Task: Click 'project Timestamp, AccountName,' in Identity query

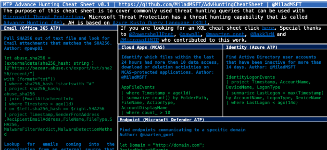Action: pyautogui.click(x=268, y=82)
